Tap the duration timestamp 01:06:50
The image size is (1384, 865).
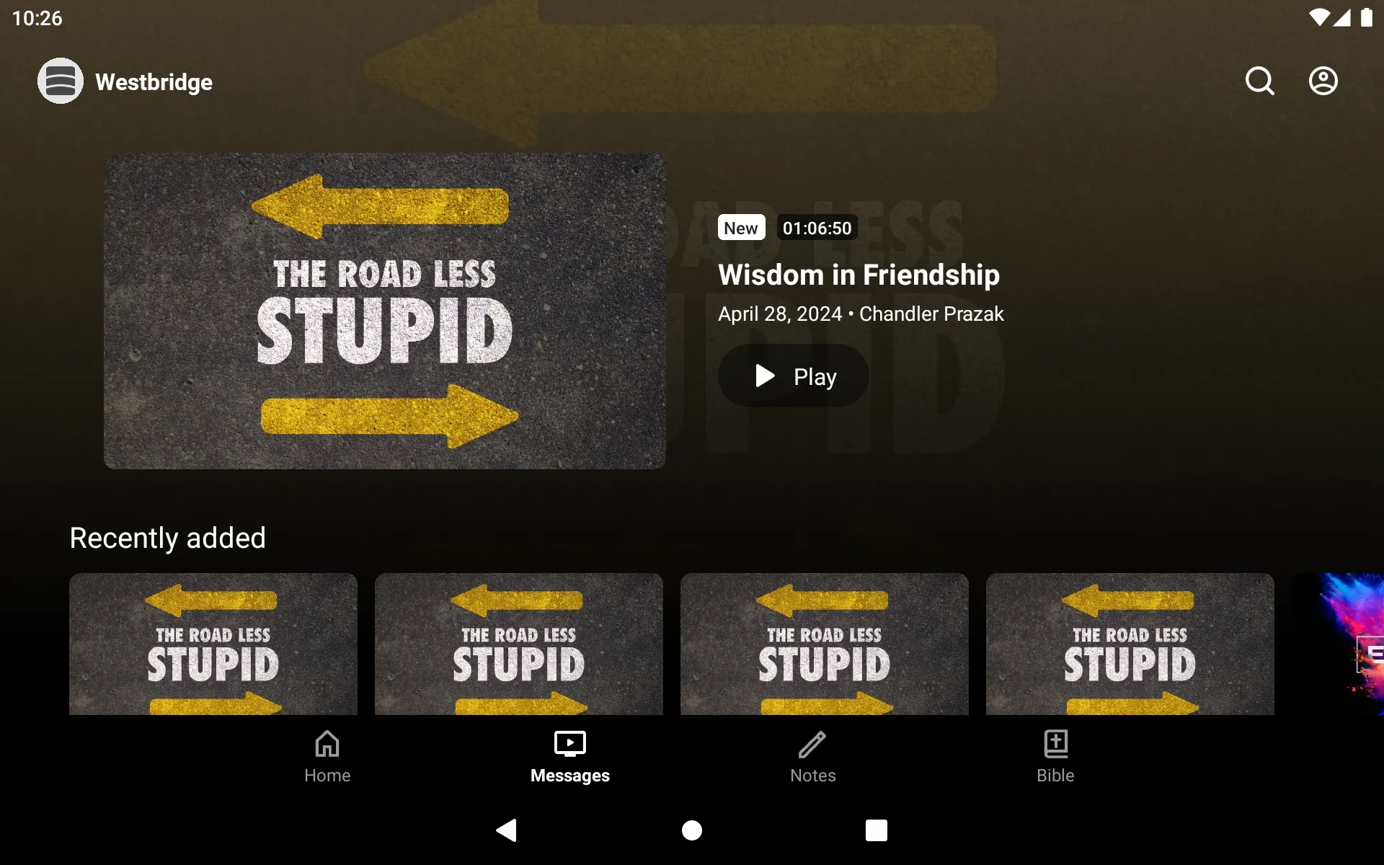pos(815,227)
